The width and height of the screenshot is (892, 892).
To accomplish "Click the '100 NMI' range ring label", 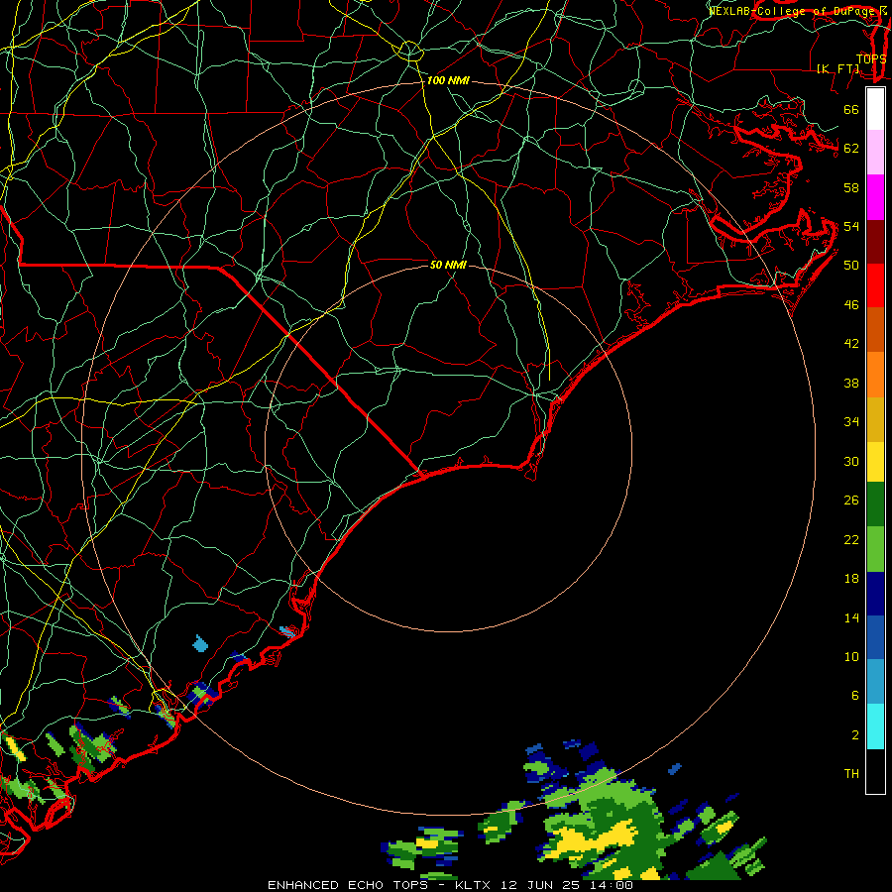I will pos(448,81).
